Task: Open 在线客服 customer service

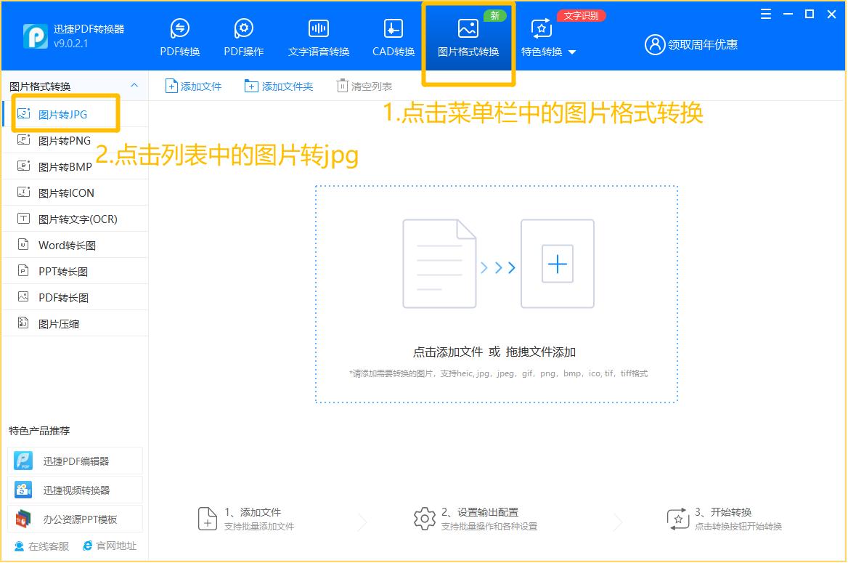Action: (40, 546)
